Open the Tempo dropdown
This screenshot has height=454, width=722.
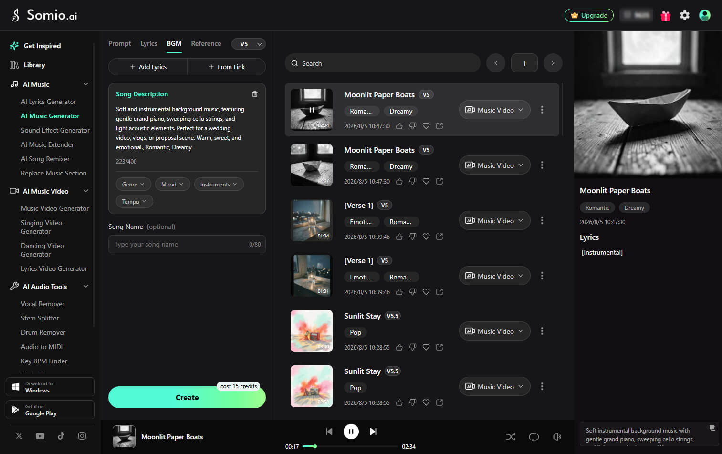pyautogui.click(x=134, y=201)
